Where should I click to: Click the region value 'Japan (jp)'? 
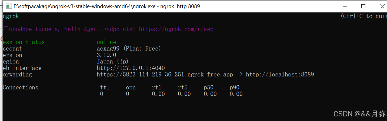coord(113,62)
